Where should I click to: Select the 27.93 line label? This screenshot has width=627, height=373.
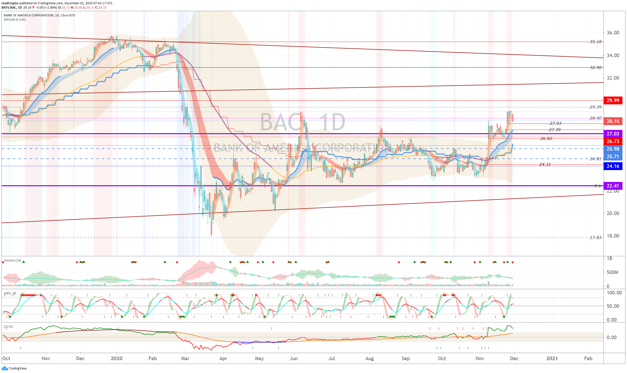pyautogui.click(x=555, y=123)
